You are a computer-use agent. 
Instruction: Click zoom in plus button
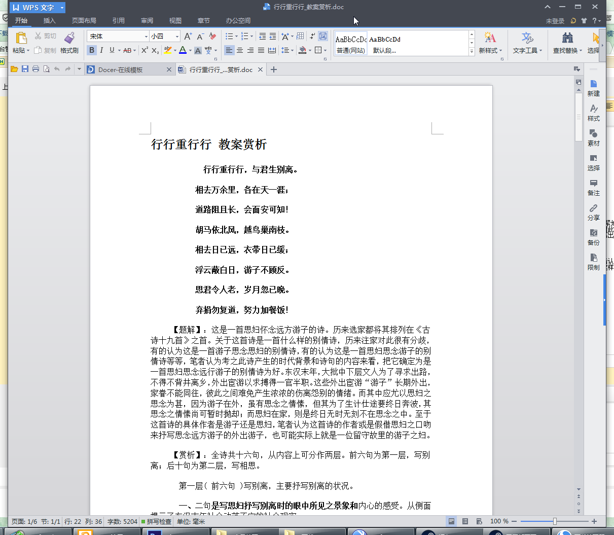pos(594,521)
